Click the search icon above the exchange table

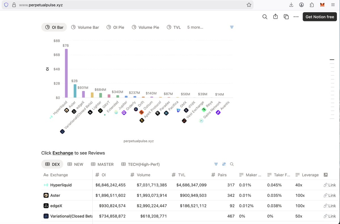pyautogui.click(x=232, y=164)
